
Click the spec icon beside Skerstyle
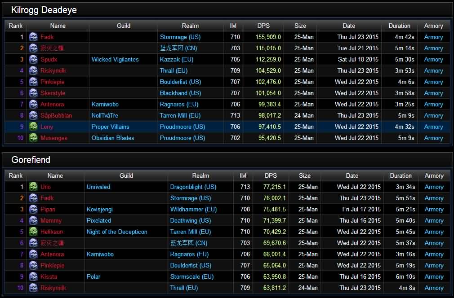pos(33,93)
